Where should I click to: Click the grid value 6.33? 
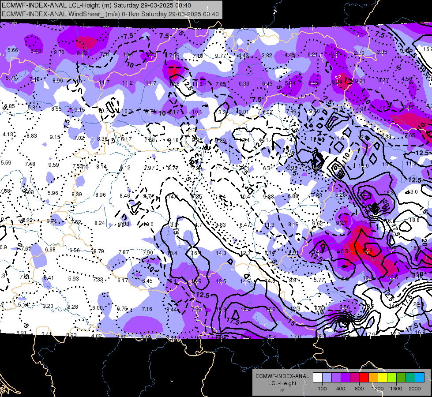[244, 83]
